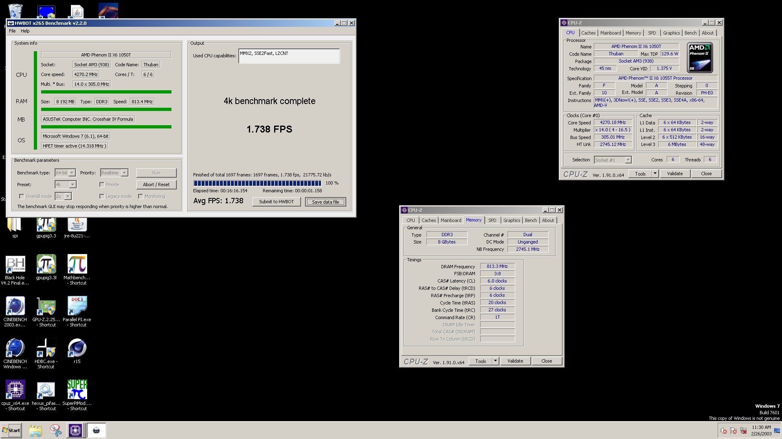Click the green RAM status bar
This screenshot has height=439, width=782.
point(106,109)
